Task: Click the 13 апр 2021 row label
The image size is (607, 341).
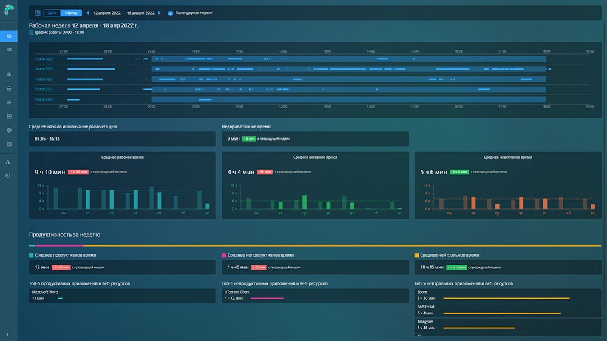Action: point(44,59)
